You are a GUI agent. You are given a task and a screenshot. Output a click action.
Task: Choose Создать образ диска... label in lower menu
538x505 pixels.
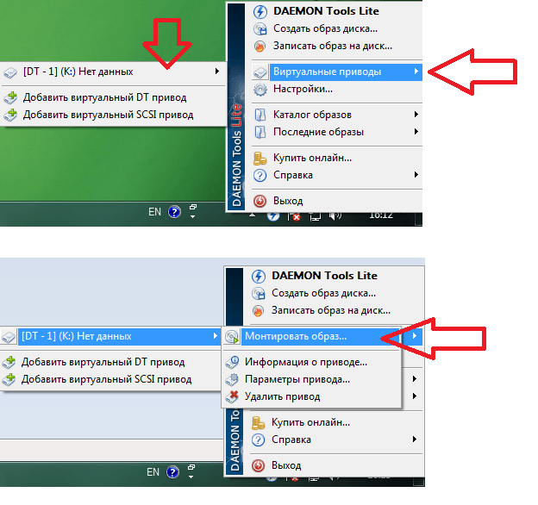click(323, 293)
